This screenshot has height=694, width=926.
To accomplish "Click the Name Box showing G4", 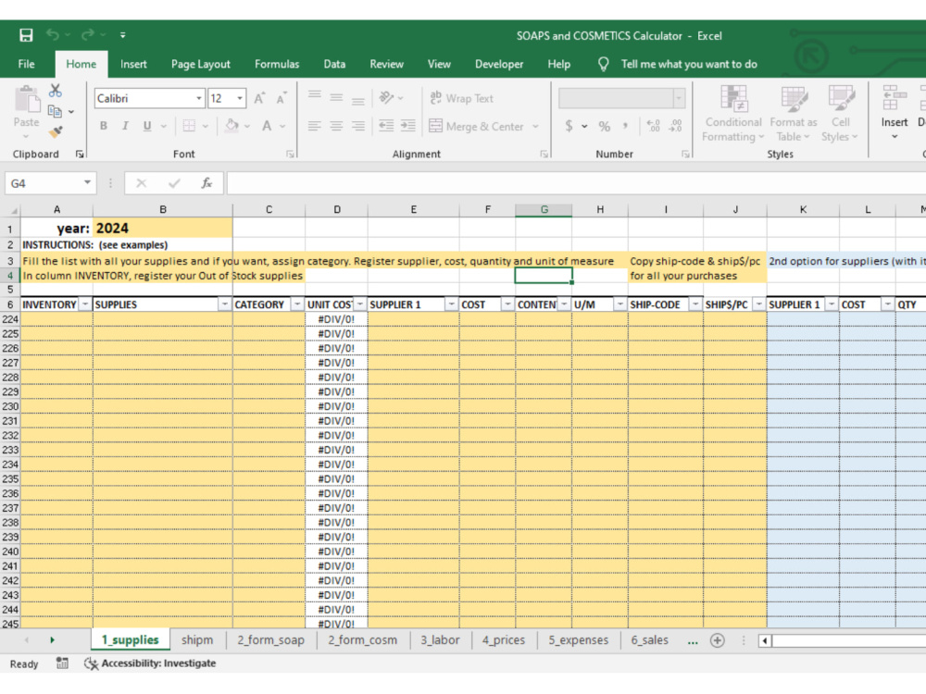I will [50, 183].
